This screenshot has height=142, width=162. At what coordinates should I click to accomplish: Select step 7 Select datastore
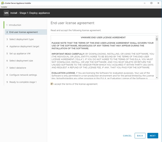click(x=16, y=68)
